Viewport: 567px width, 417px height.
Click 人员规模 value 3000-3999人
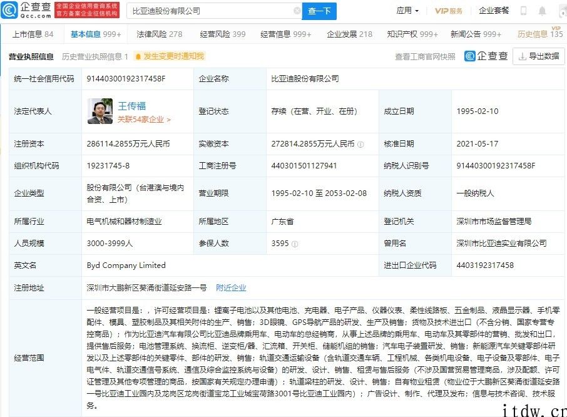pyautogui.click(x=110, y=244)
